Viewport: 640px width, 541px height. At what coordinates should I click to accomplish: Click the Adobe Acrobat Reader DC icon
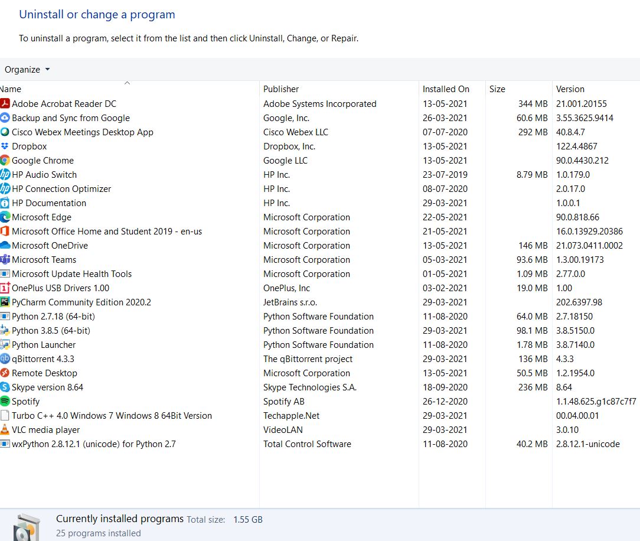click(5, 103)
